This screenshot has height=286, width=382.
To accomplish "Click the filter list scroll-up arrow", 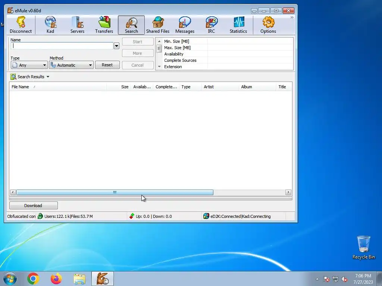I will [159, 41].
